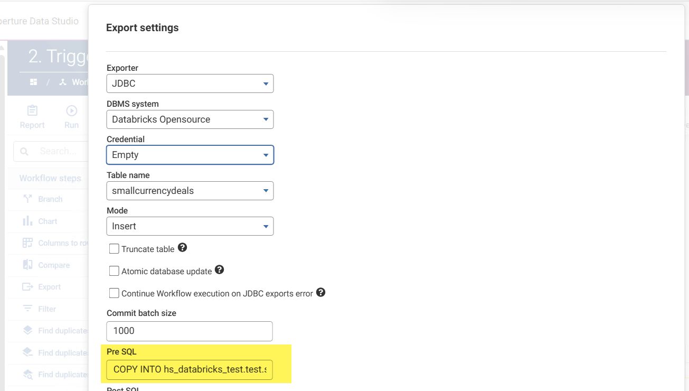Click the Compare step icon
The width and height of the screenshot is (689, 391).
click(x=28, y=265)
